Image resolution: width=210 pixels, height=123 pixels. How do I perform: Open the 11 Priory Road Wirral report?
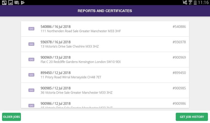(x=105, y=75)
